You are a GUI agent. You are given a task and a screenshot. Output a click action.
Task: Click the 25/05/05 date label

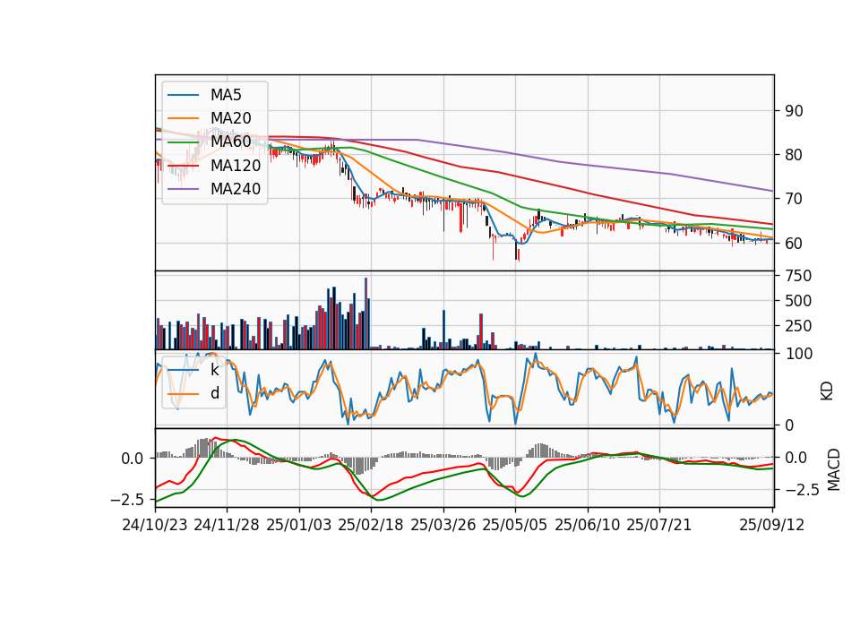(x=514, y=525)
